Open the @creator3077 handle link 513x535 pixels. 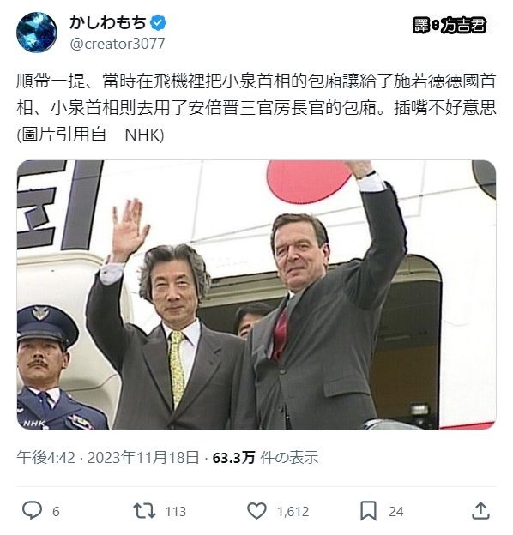[118, 44]
